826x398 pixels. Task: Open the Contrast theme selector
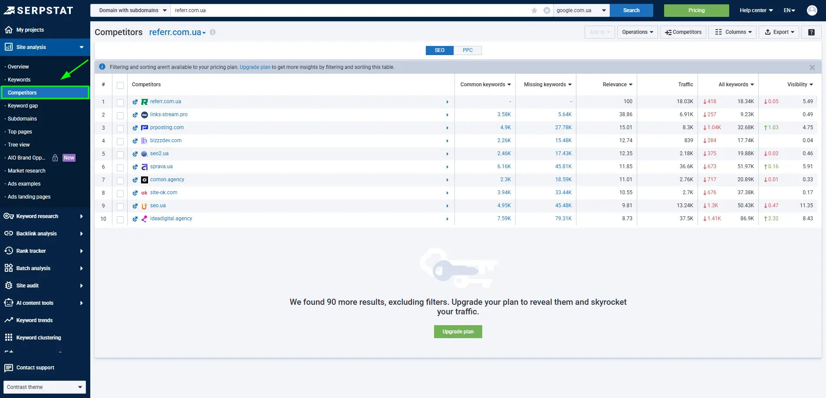[x=44, y=387]
